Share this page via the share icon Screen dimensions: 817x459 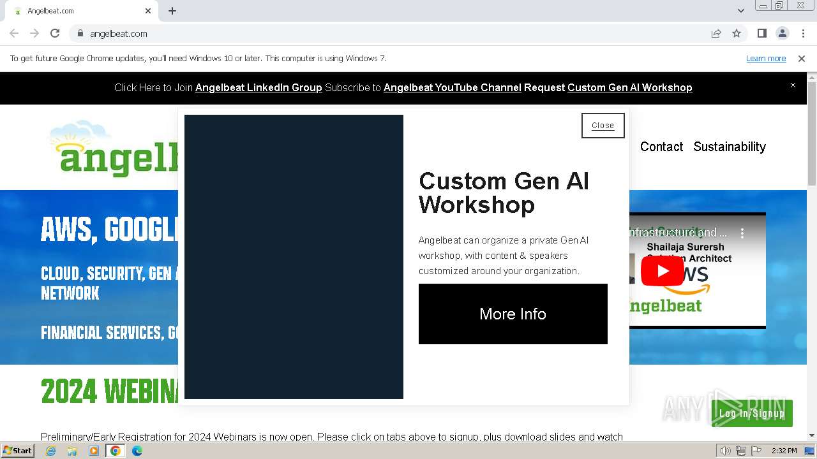716,33
